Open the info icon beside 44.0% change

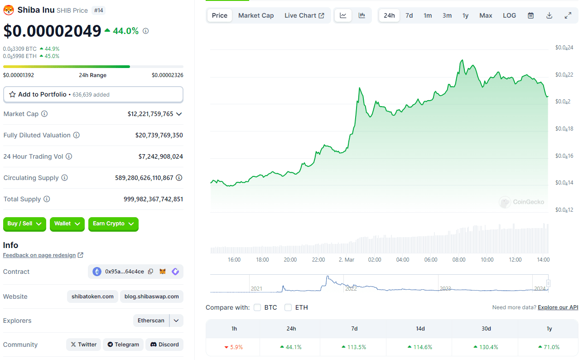tap(145, 31)
